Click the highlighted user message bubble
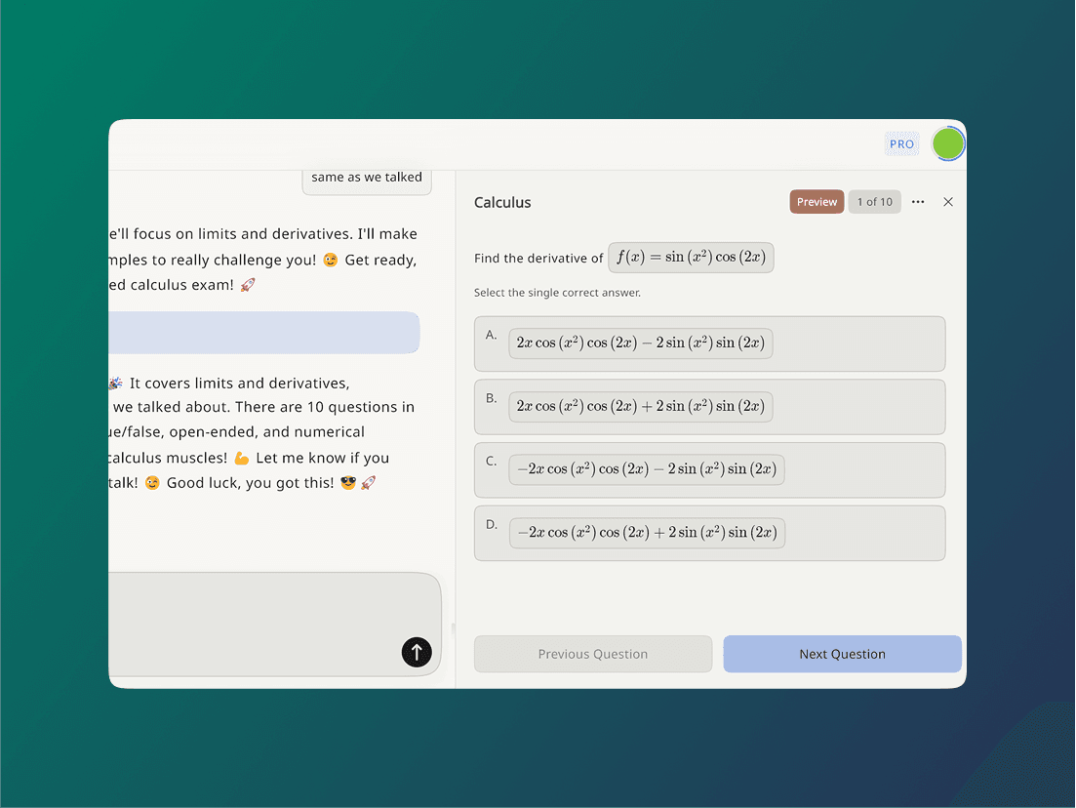The image size is (1076, 808). pos(263,333)
